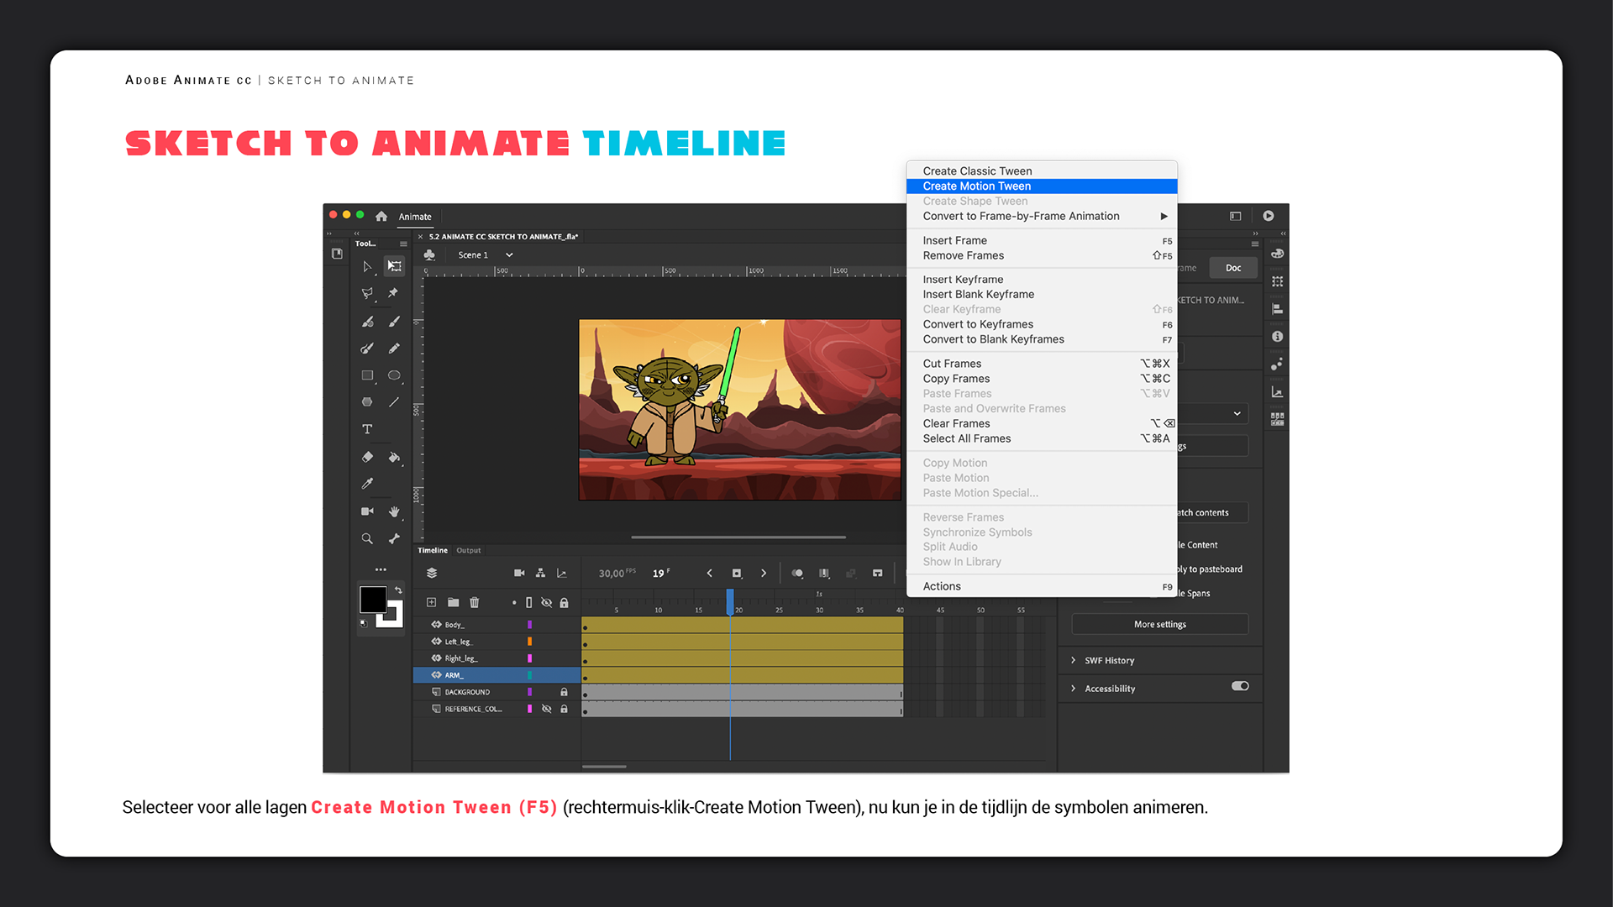Switch to the Output tab
1613x907 pixels.
[469, 550]
